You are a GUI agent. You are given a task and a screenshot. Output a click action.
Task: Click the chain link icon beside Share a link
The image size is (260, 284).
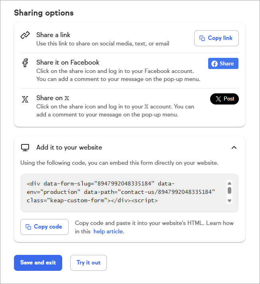pyautogui.click(x=25, y=35)
